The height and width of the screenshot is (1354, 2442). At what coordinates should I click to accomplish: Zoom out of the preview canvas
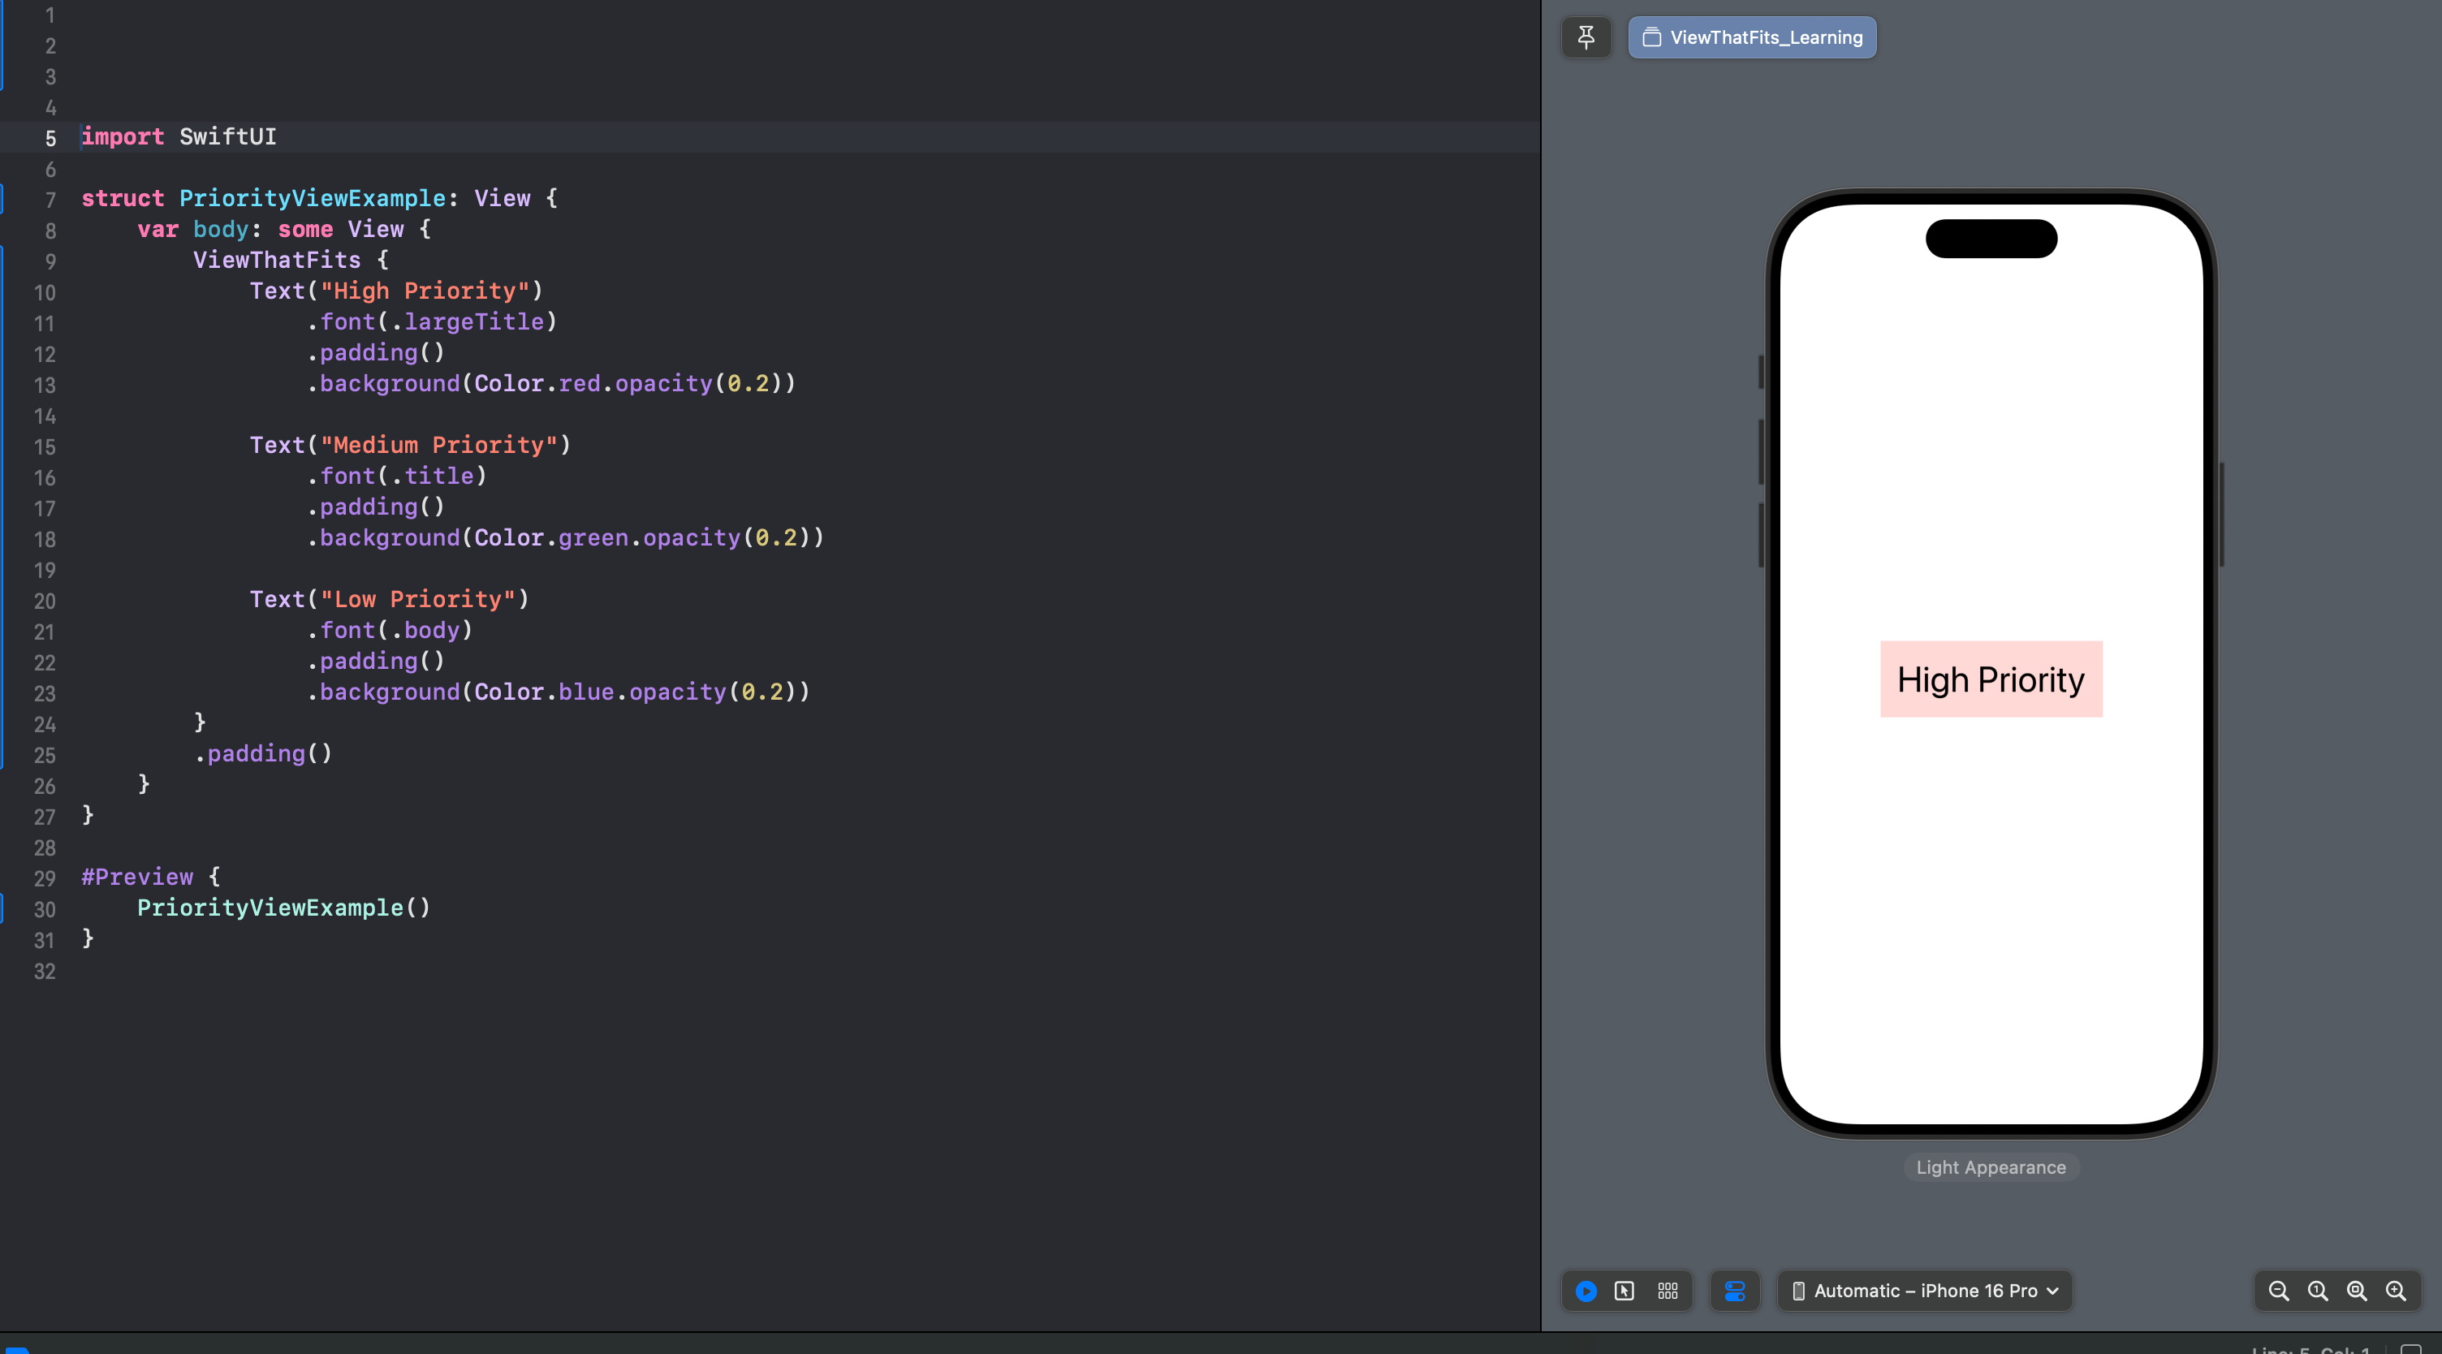[x=2279, y=1291]
